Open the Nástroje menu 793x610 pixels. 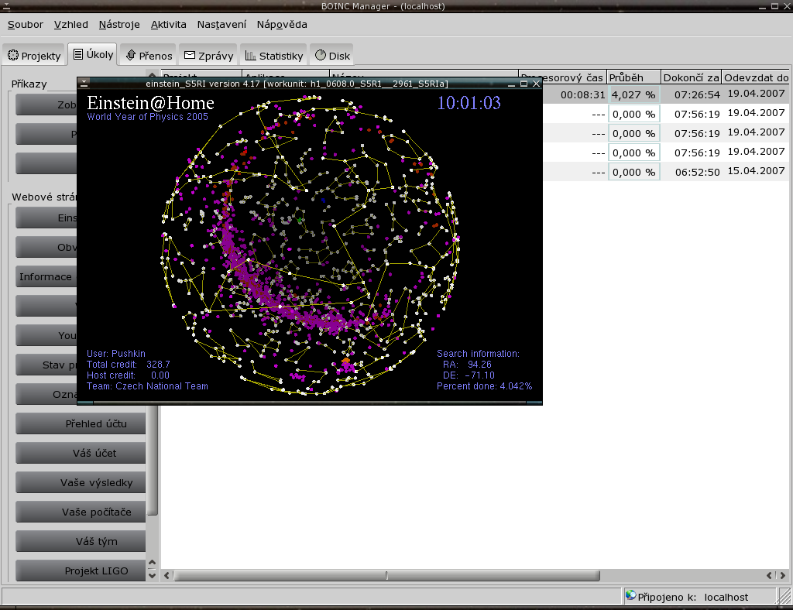[x=119, y=24]
